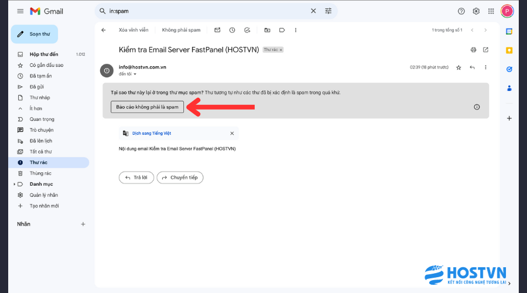The height and width of the screenshot is (293, 527).
Task: Star the message from info@hostvn.com.vn
Action: pyautogui.click(x=458, y=67)
